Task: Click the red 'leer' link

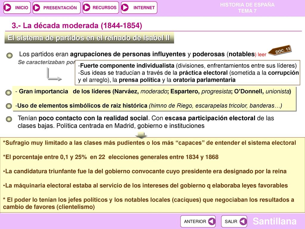Action: click(x=262, y=55)
